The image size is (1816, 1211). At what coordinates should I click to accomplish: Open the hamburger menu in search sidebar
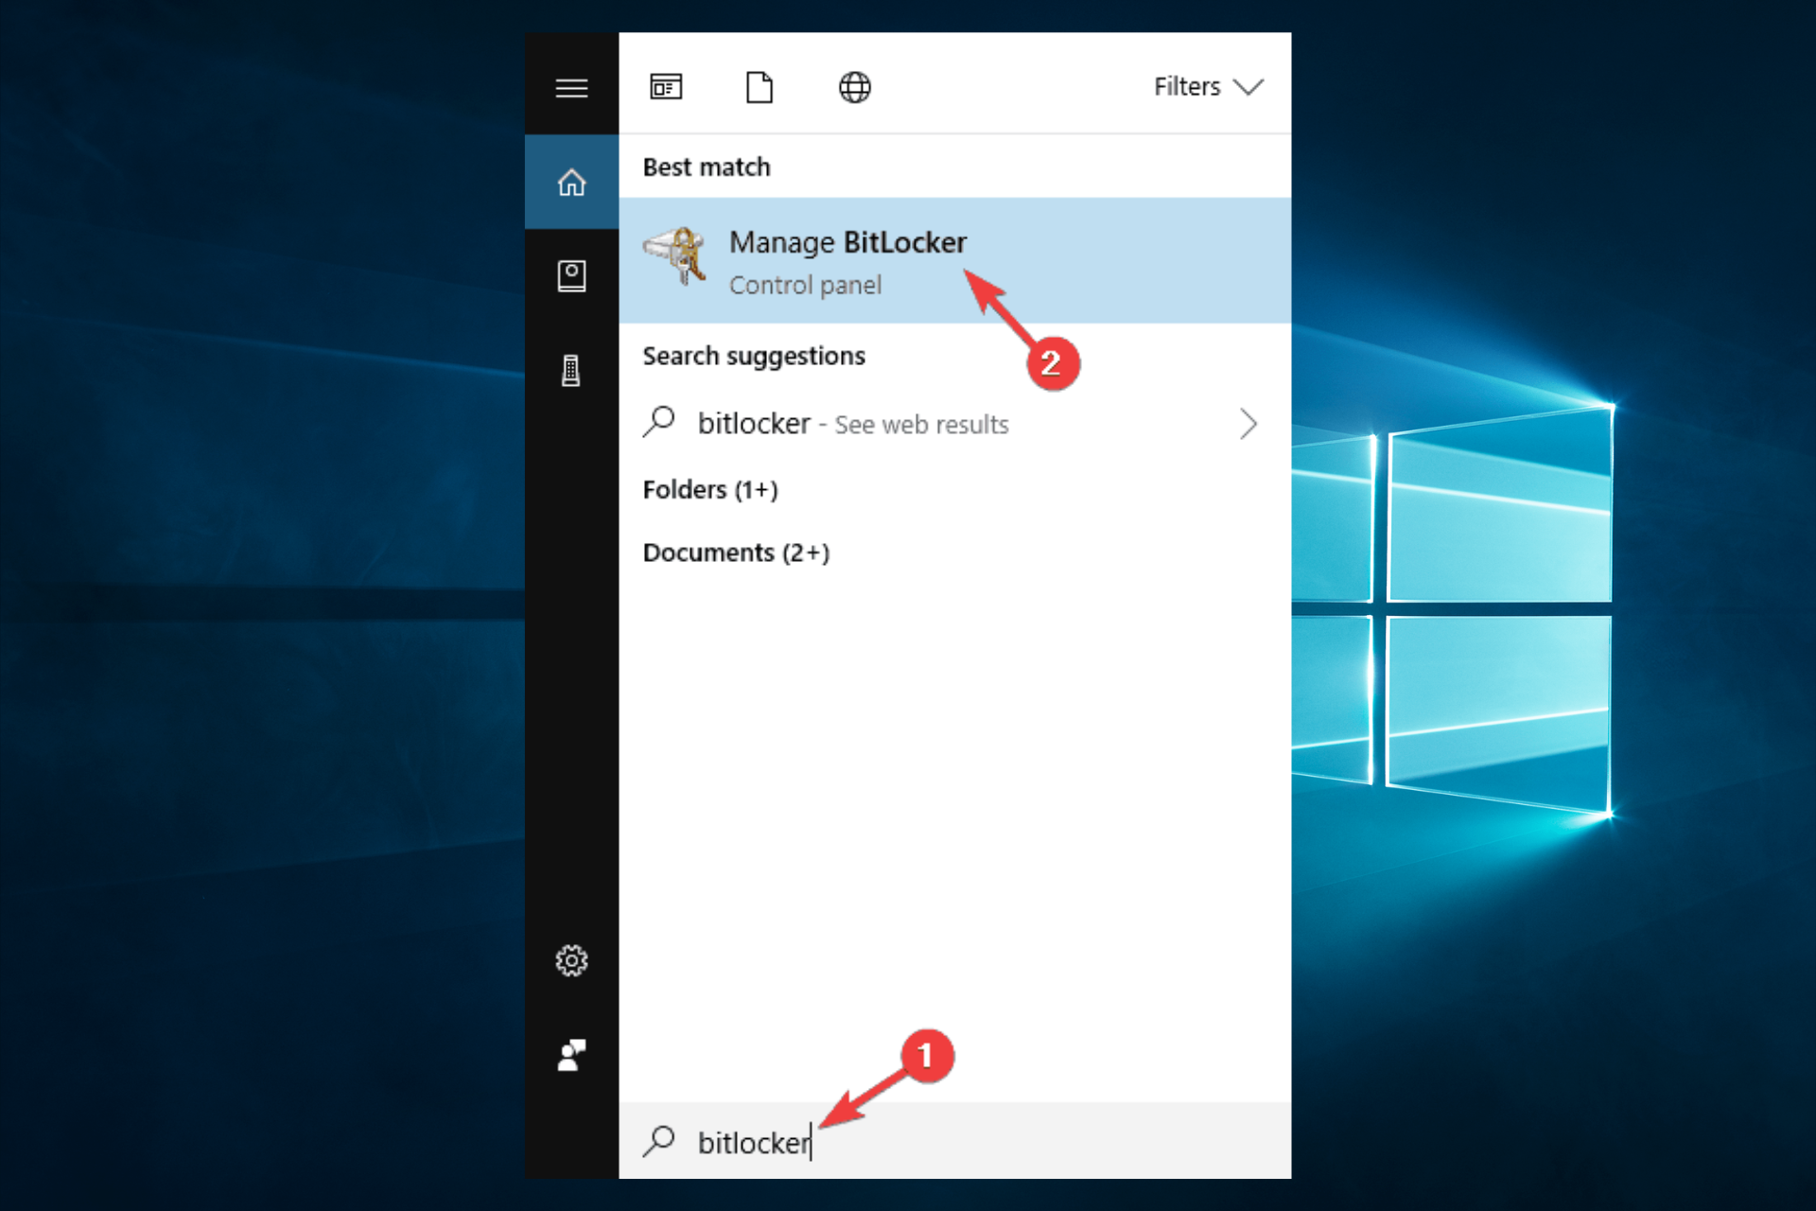click(571, 88)
